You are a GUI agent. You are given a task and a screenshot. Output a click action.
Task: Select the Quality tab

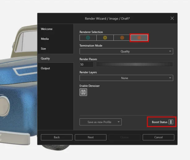click(x=45, y=58)
